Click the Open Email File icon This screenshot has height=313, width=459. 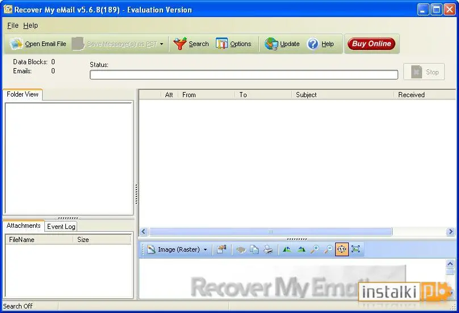[x=16, y=44]
